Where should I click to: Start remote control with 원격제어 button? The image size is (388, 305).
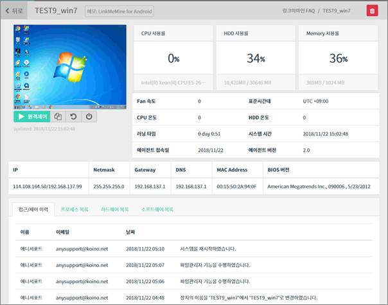point(31,117)
